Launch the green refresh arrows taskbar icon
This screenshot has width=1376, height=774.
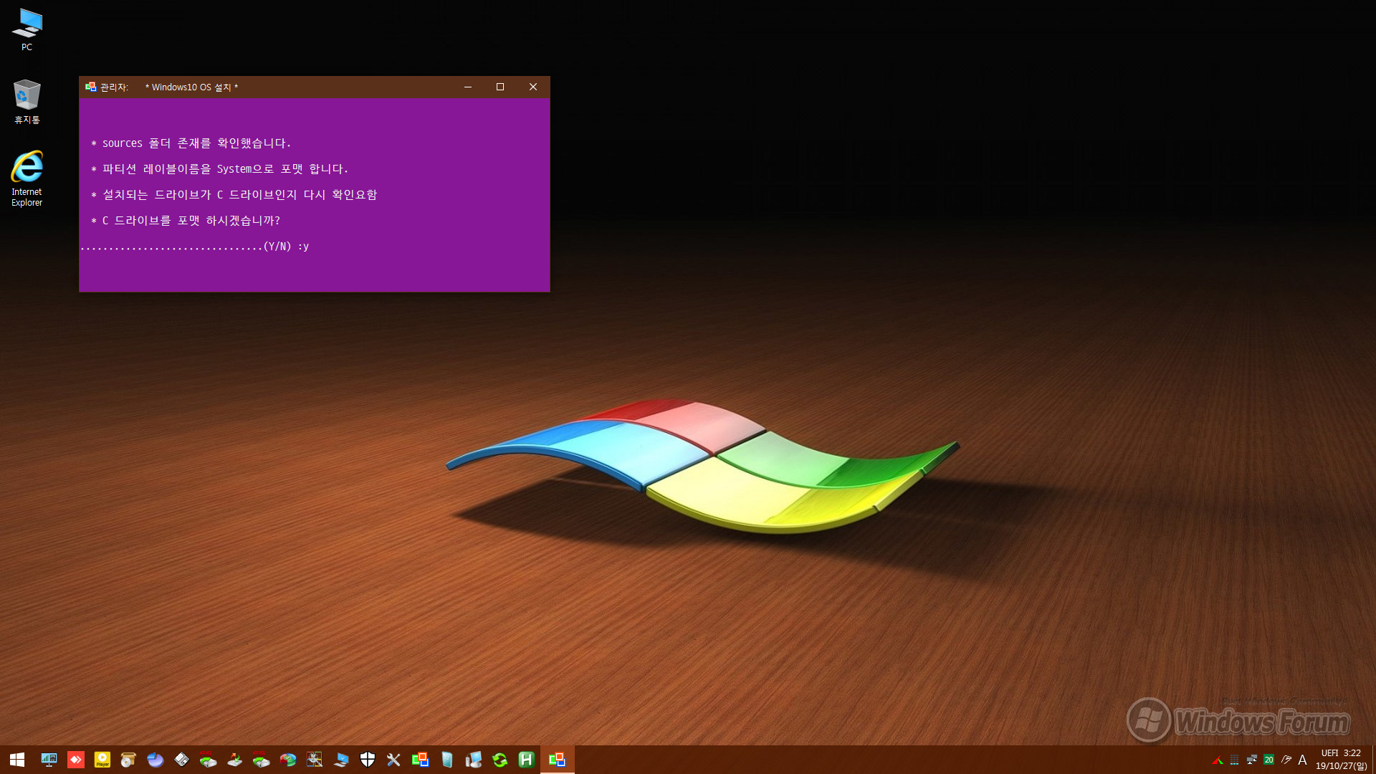click(x=500, y=760)
